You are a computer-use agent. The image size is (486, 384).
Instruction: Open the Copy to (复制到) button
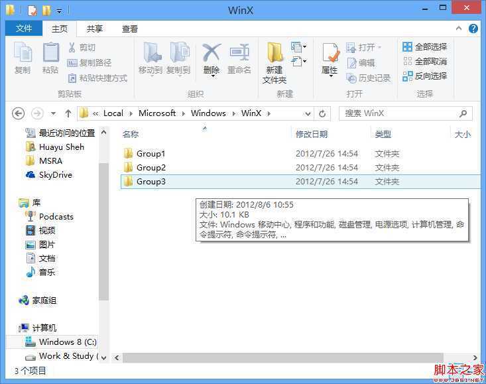click(x=178, y=59)
